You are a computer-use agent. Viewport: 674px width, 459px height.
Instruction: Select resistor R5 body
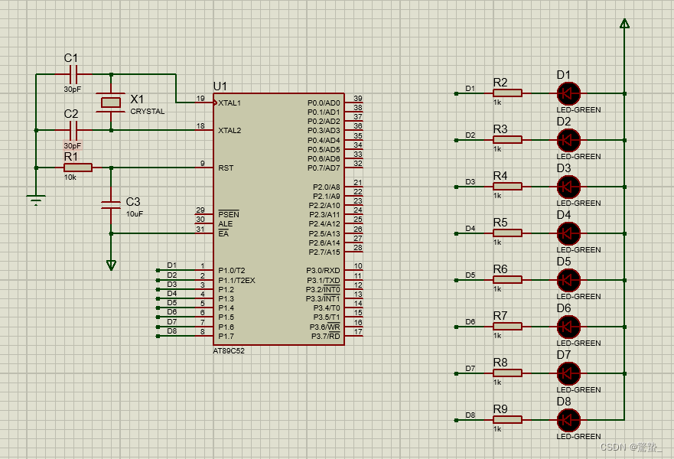click(x=508, y=233)
